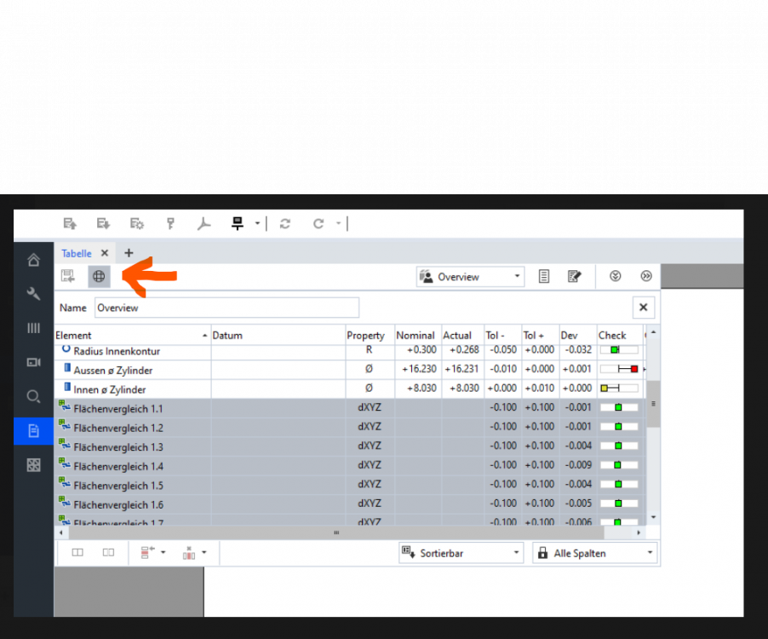Click the Name field containing Overview
The width and height of the screenshot is (768, 639).
[x=226, y=308]
